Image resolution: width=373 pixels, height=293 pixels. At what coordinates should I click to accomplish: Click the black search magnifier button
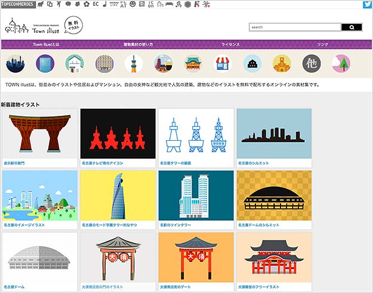(x=352, y=27)
